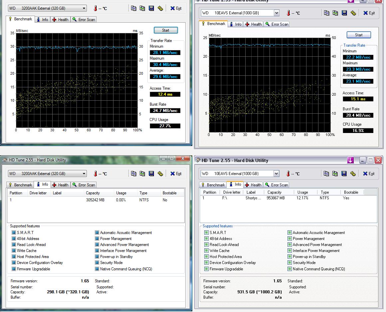Click Capacity column header in 320 GB Info table

click(x=99, y=193)
